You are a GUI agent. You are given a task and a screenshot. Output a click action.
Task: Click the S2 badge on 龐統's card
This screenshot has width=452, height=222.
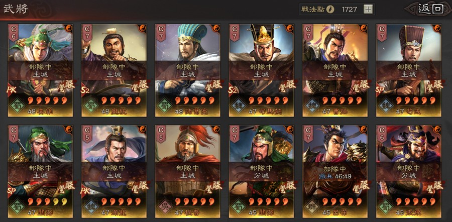pos(85,90)
